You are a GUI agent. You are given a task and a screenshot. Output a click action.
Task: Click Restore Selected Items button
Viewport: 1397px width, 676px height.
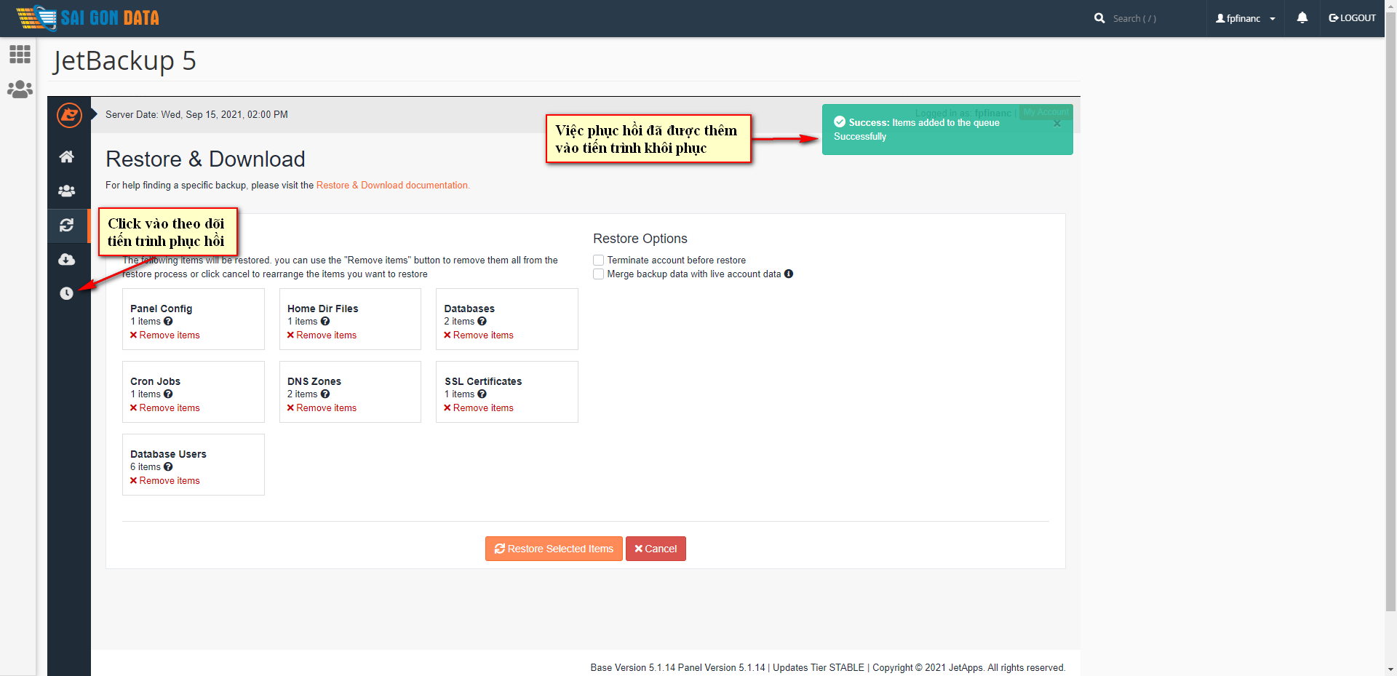click(554, 549)
